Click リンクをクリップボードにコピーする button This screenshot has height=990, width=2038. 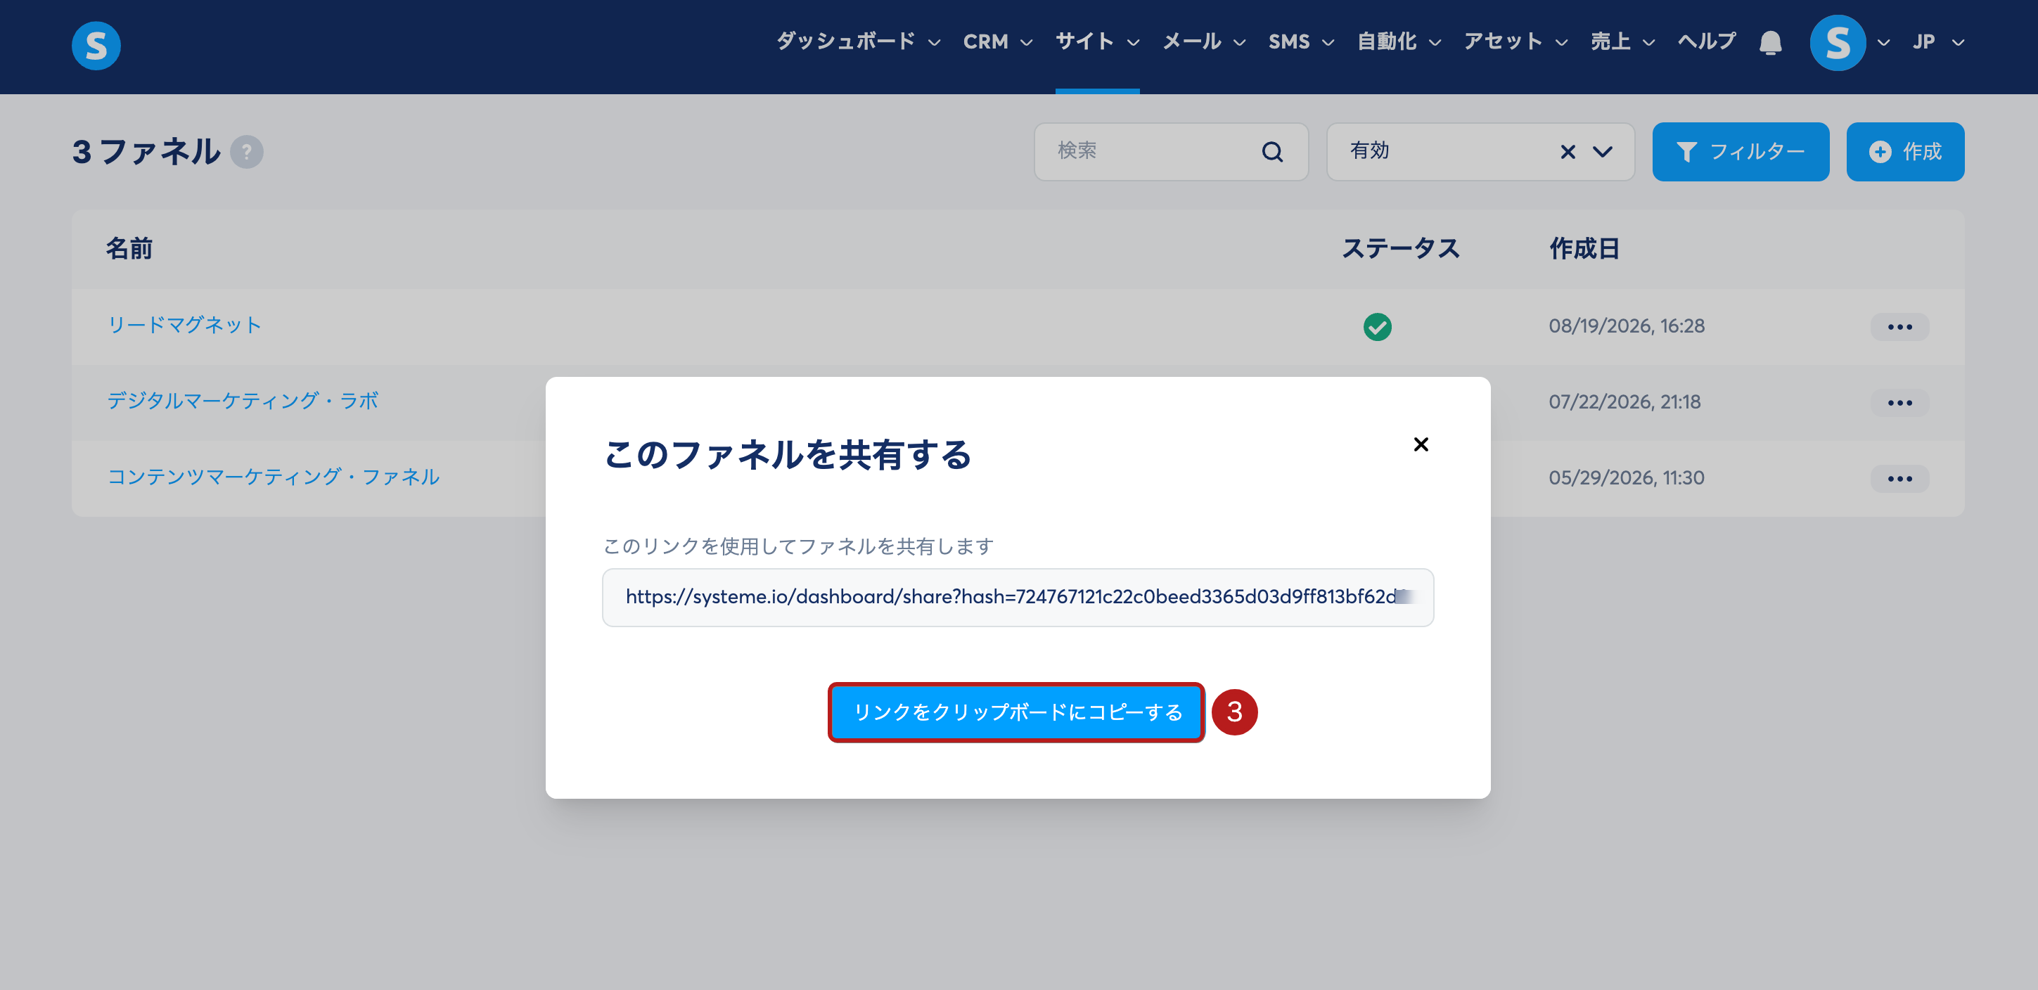(1017, 712)
